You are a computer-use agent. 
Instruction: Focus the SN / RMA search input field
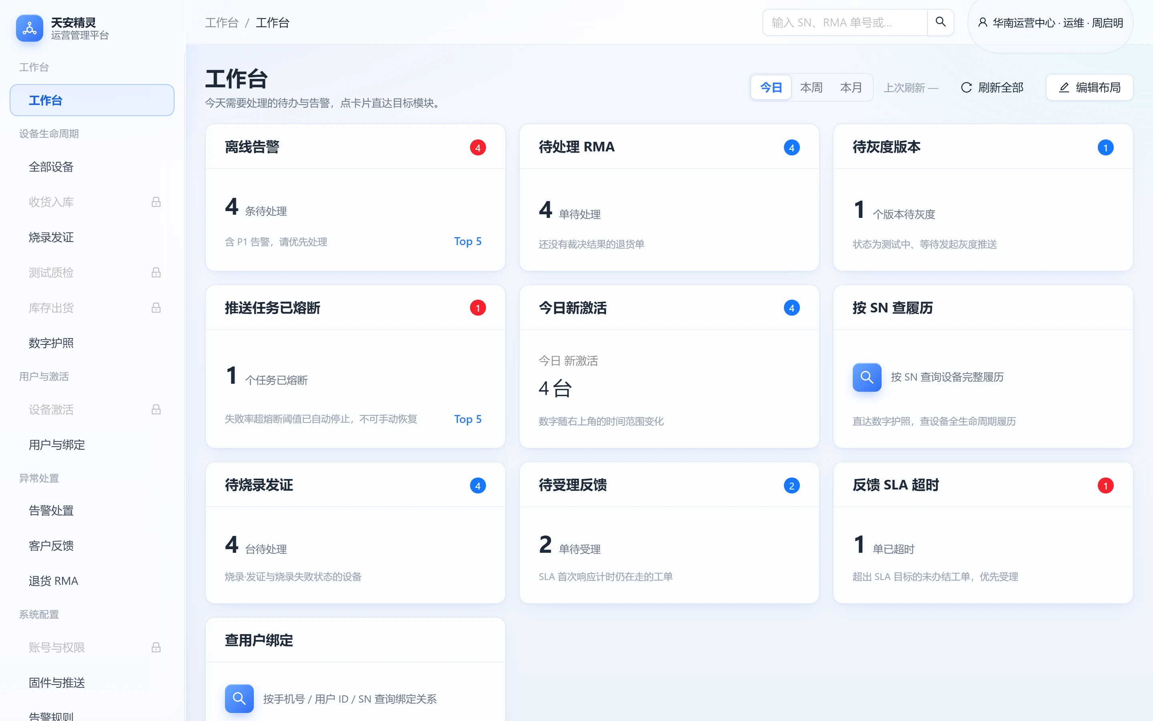click(845, 22)
